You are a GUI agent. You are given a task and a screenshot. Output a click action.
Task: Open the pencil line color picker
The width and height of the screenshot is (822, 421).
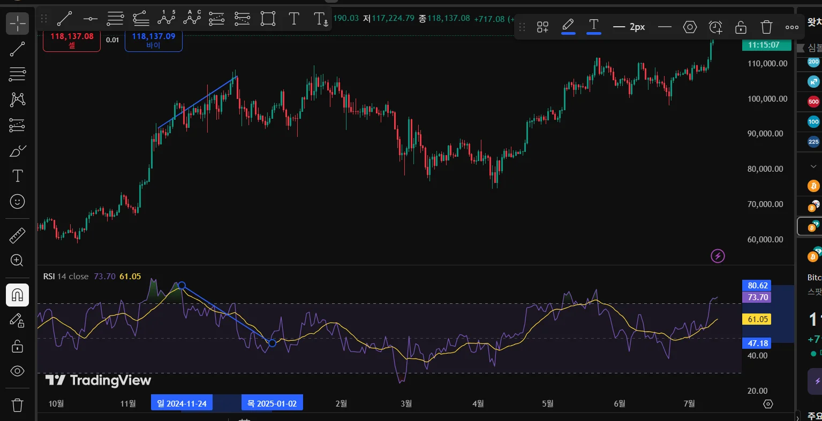click(568, 26)
